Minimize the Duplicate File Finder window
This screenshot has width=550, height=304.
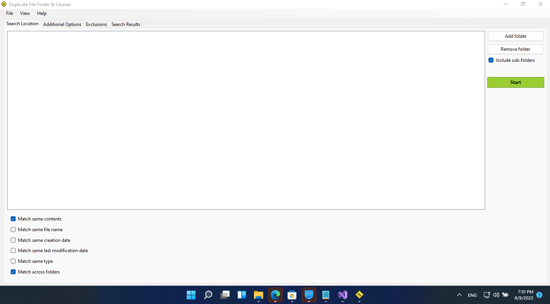click(x=506, y=4)
